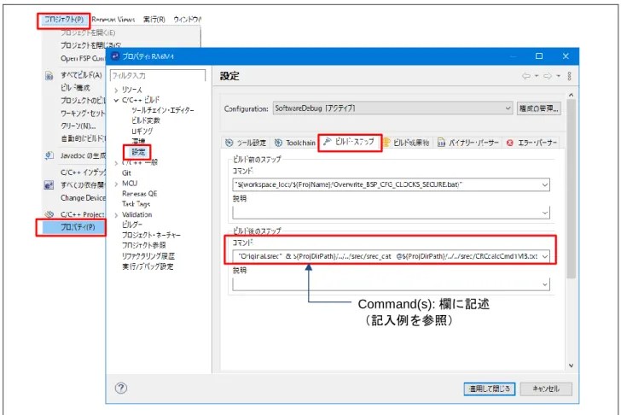Open the post-build description dropdown arrow
Screen dimensions: 621x415
[545, 284]
